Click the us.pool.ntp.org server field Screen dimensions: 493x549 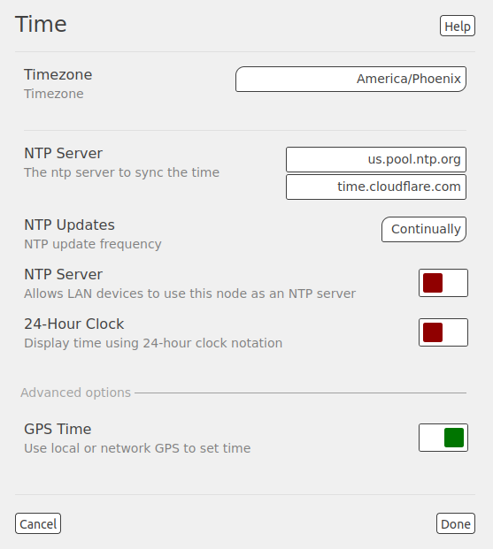point(376,159)
